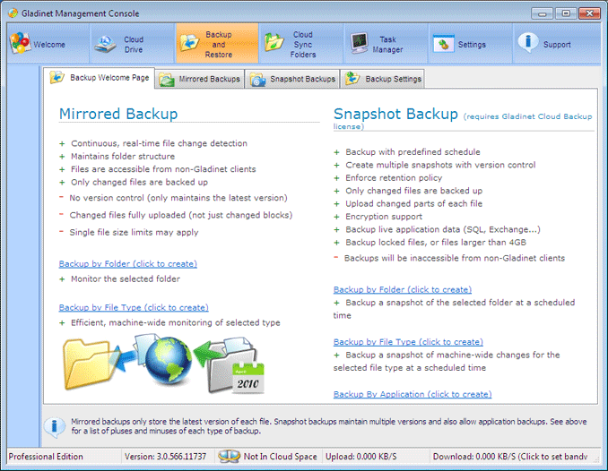The width and height of the screenshot is (608, 471).
Task: Switch to Backup Settings tab
Action: pyautogui.click(x=382, y=79)
